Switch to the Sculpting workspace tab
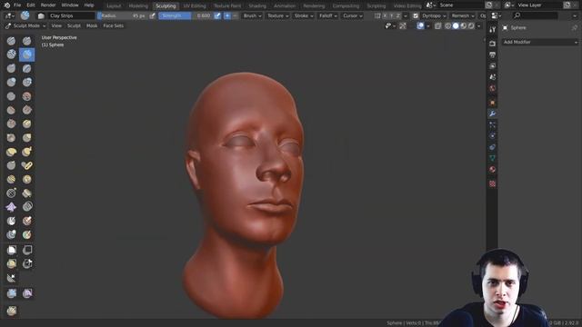Image resolution: width=582 pixels, height=327 pixels. pos(166,6)
